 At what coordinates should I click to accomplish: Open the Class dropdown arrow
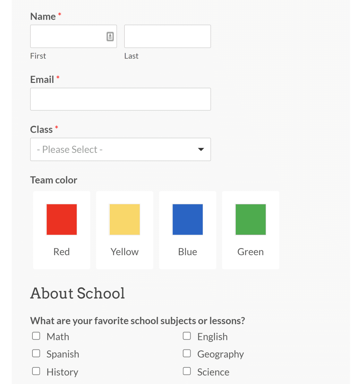201,149
